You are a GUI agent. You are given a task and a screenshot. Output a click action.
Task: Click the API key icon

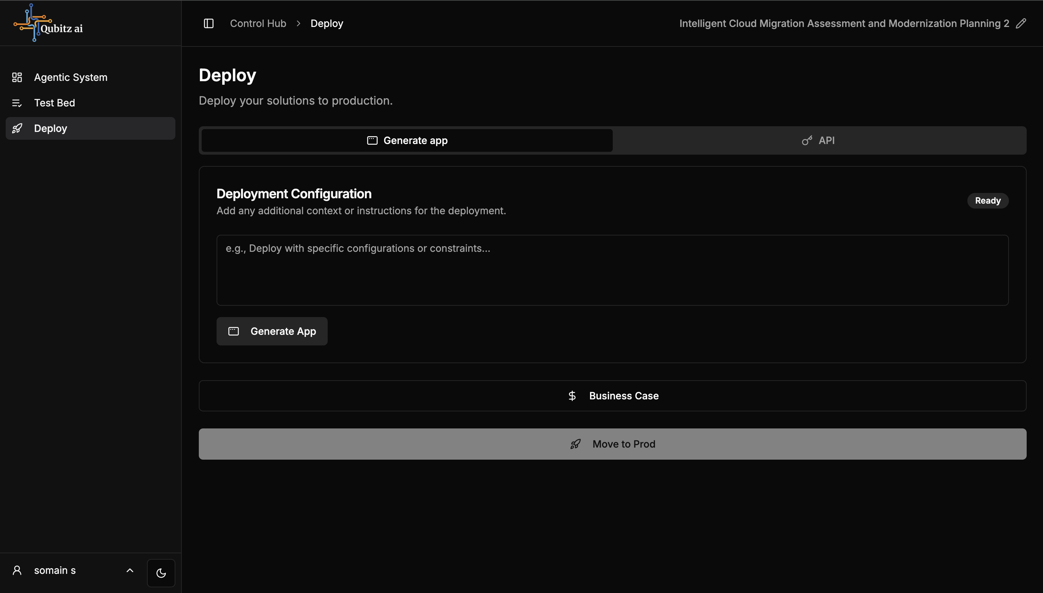click(807, 140)
